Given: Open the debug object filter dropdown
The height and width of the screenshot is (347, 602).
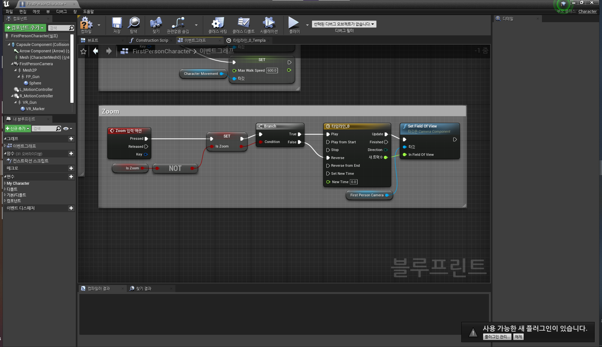Looking at the screenshot, I should click(x=344, y=24).
